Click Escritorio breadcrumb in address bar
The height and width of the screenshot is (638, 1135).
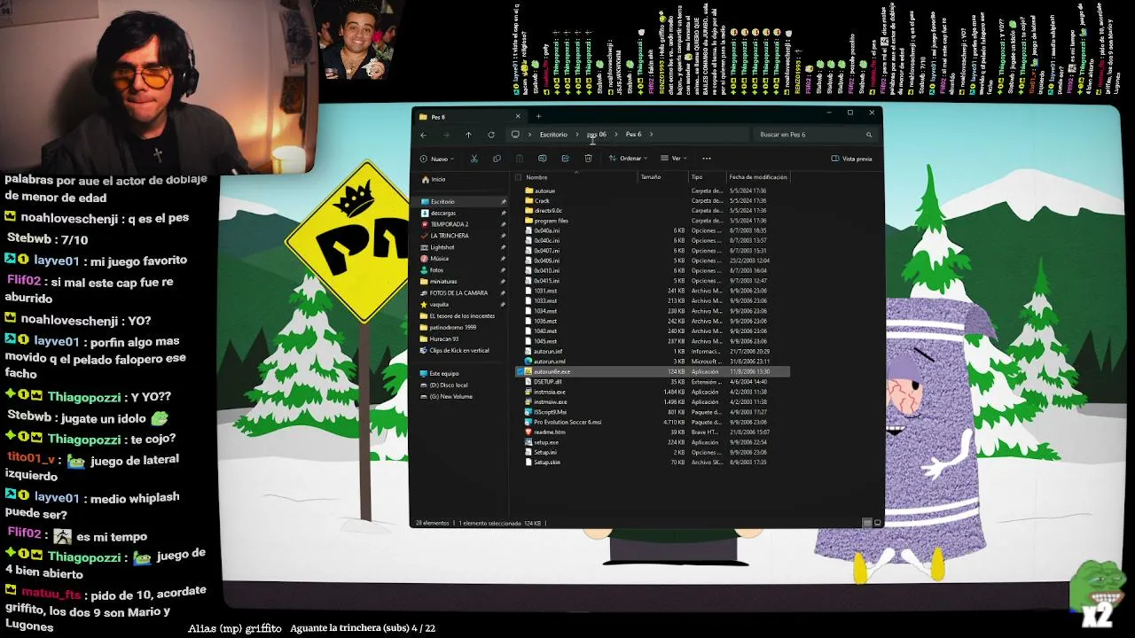coord(553,135)
